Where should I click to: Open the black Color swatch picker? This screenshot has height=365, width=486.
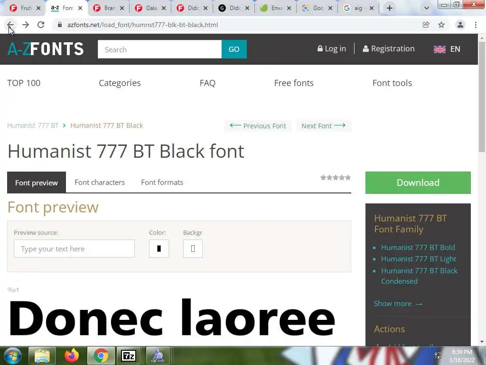click(x=159, y=249)
